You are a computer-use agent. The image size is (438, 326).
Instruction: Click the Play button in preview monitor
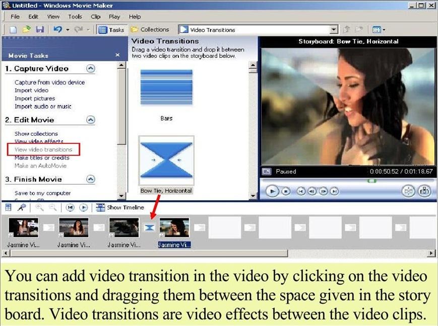click(x=272, y=191)
